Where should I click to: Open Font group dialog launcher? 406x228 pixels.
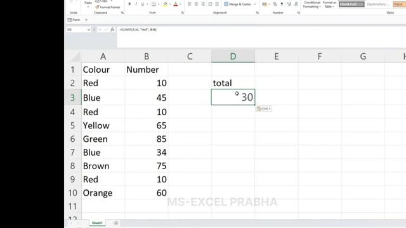pyautogui.click(x=183, y=13)
